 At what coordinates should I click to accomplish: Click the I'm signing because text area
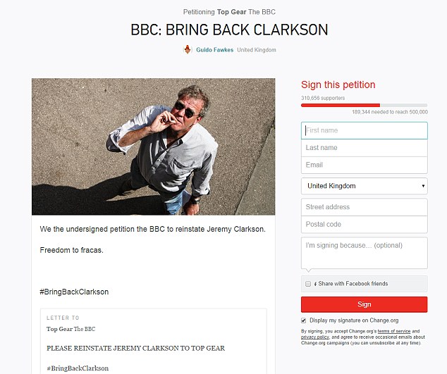pyautogui.click(x=364, y=253)
